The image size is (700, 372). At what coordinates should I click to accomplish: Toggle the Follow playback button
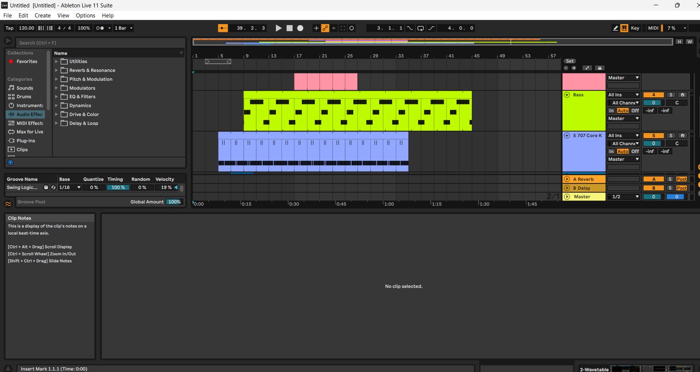pyautogui.click(x=223, y=28)
